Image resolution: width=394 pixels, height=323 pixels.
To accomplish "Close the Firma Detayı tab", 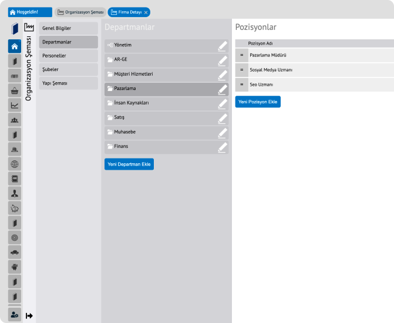I will coord(146,12).
